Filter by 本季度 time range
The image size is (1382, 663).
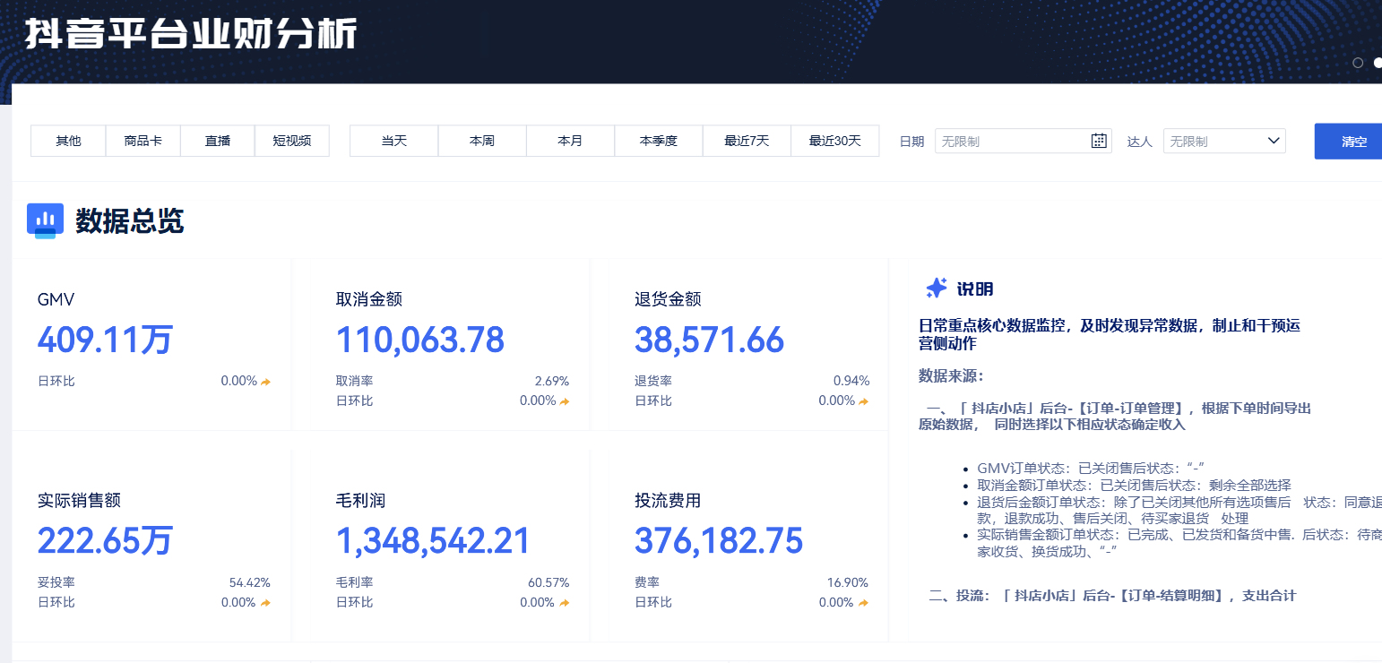(x=659, y=141)
